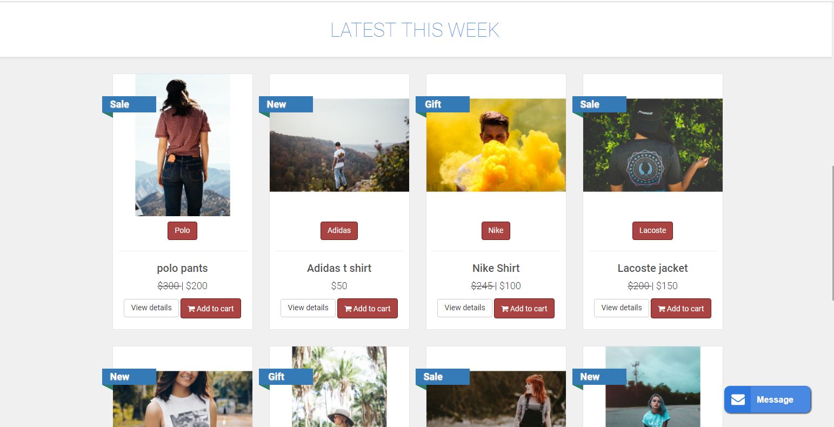Image resolution: width=834 pixels, height=427 pixels.
Task: Click cart icon for Lacoste jacket
Action: tap(662, 309)
